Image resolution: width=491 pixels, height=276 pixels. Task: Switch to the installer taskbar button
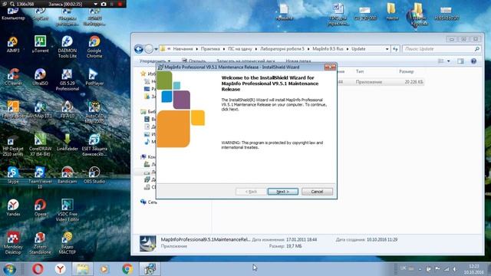pos(150,269)
